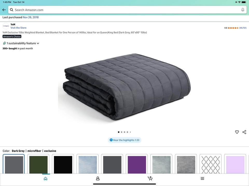Add item to wishlist with heart icon
Screen dimensions: 249x186
pyautogui.click(x=237, y=132)
